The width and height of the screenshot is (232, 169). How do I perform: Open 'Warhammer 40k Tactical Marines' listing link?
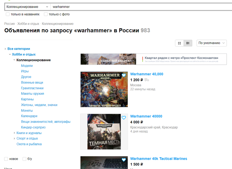pos(159,159)
